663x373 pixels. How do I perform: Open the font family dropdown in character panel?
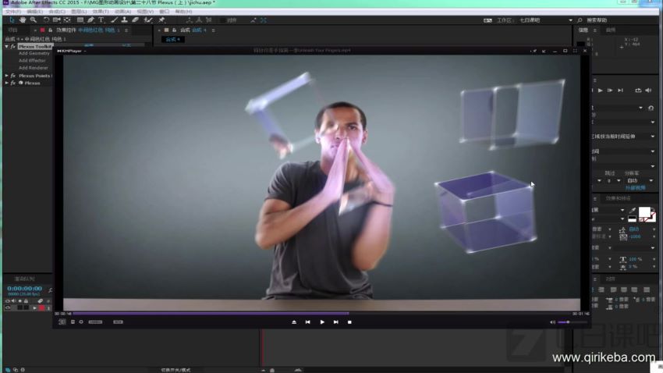point(622,210)
